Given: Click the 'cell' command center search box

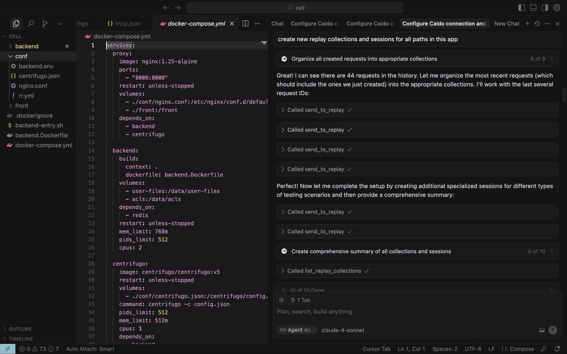Looking at the screenshot, I should 295,8.
